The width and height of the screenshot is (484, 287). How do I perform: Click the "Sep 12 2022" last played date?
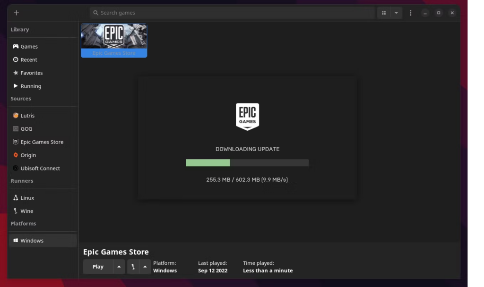pos(213,270)
